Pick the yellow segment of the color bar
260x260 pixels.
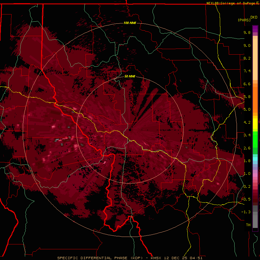point(255,124)
